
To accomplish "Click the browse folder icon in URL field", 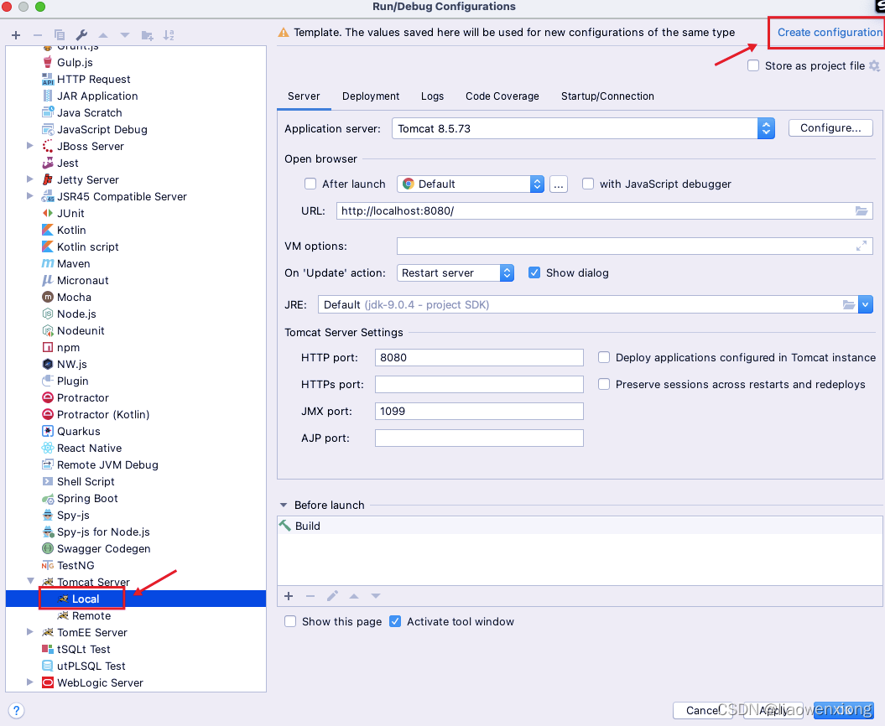I will tap(862, 211).
